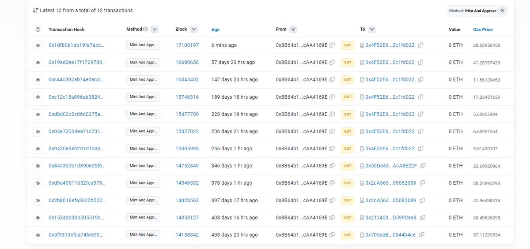Click the question mark icon in the header row
Image resolution: width=530 pixels, height=249 pixels.
coord(38,30)
